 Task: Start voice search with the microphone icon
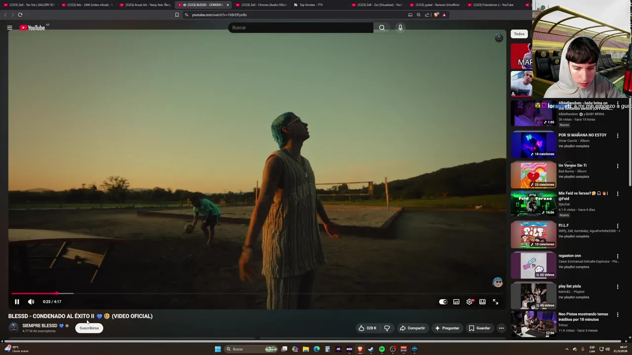click(400, 28)
